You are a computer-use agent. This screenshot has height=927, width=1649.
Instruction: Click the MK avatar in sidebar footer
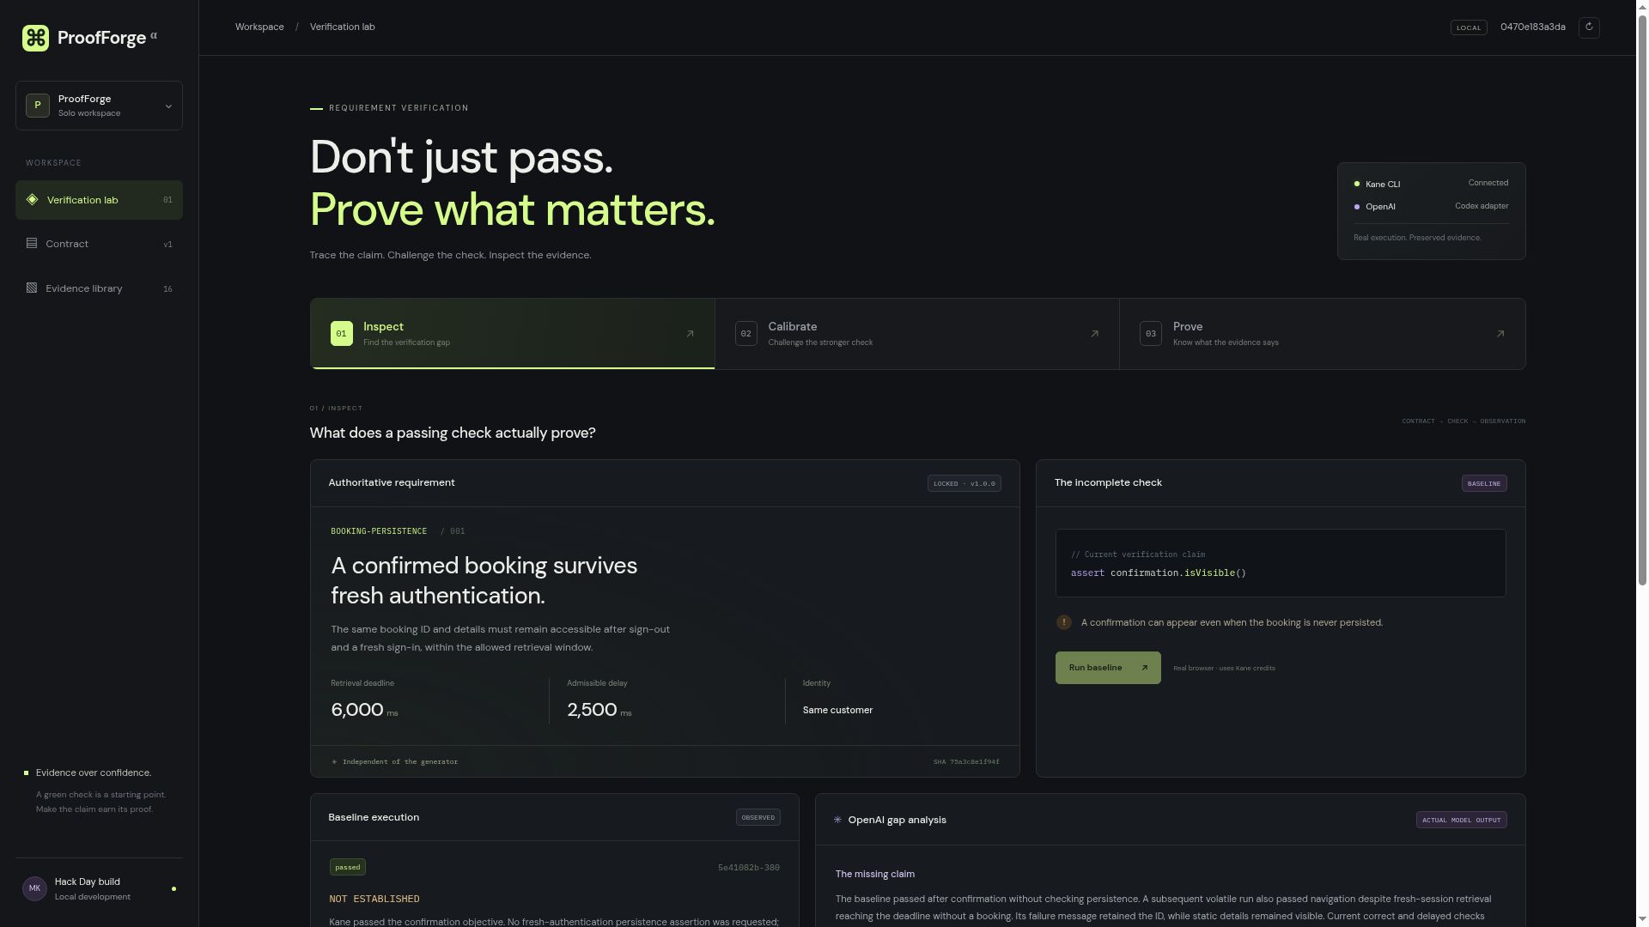[34, 888]
